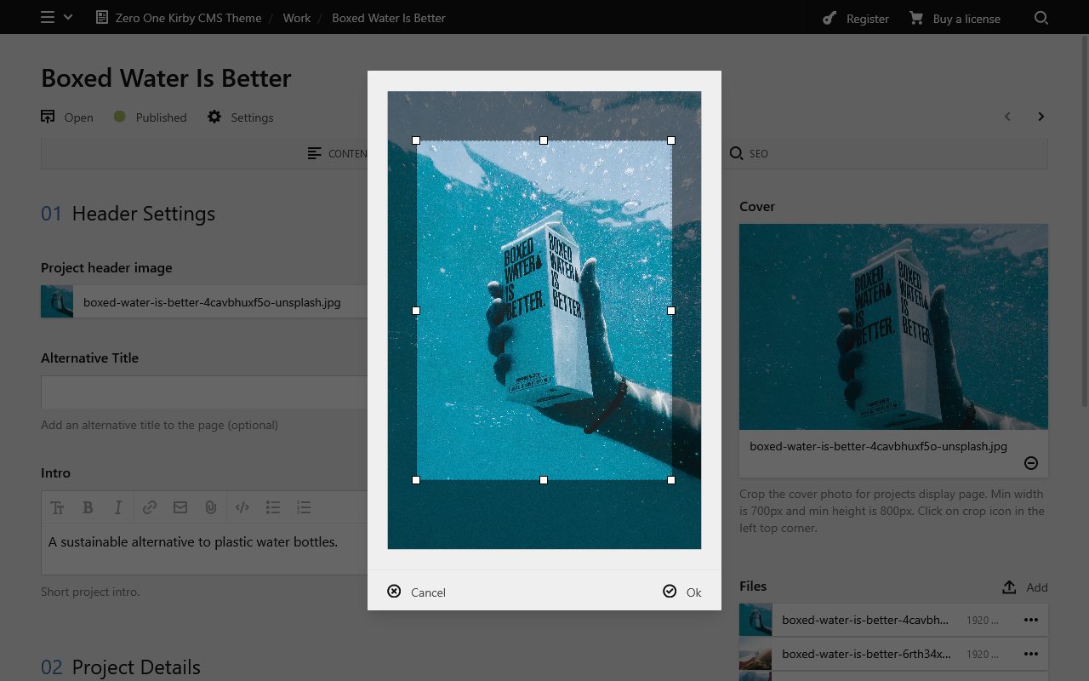
Task: Open Boxed Water Is Better breadcrumb
Action: pyautogui.click(x=389, y=18)
